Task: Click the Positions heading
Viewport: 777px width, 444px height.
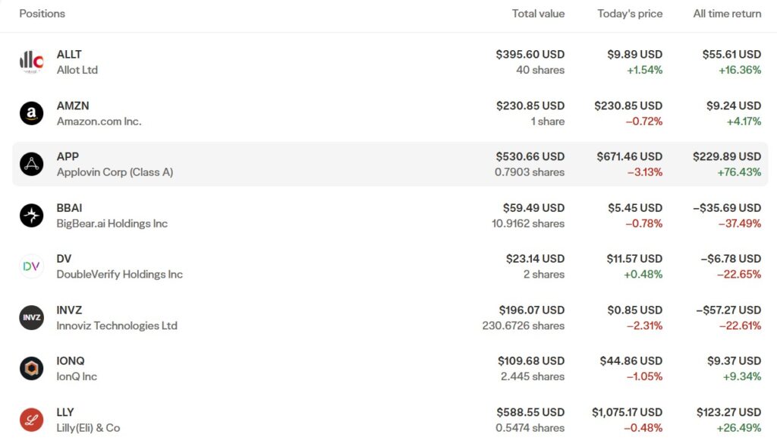Action: pos(42,13)
